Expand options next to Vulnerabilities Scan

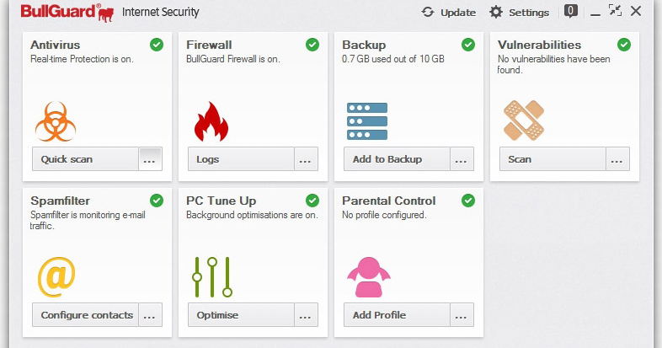[617, 158]
